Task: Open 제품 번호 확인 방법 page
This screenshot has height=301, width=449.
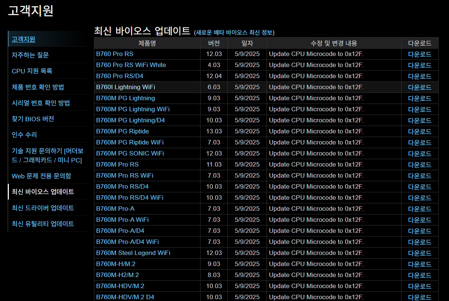Action: (x=38, y=87)
